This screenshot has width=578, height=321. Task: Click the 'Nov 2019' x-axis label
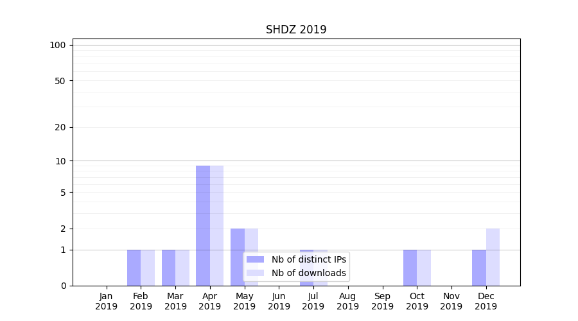pyautogui.click(x=451, y=301)
